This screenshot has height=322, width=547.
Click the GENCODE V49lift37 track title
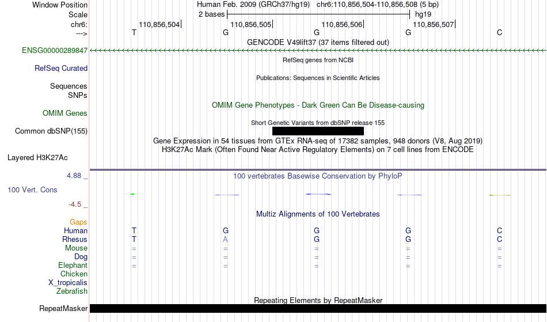(x=318, y=42)
